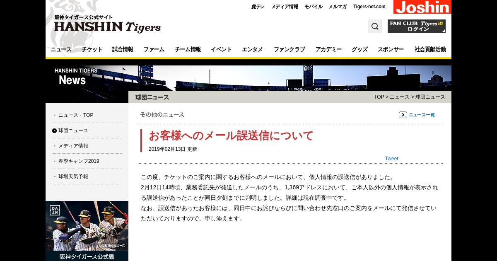Click ニュース in the breadcrumb
This screenshot has height=261, width=497.
(x=399, y=97)
